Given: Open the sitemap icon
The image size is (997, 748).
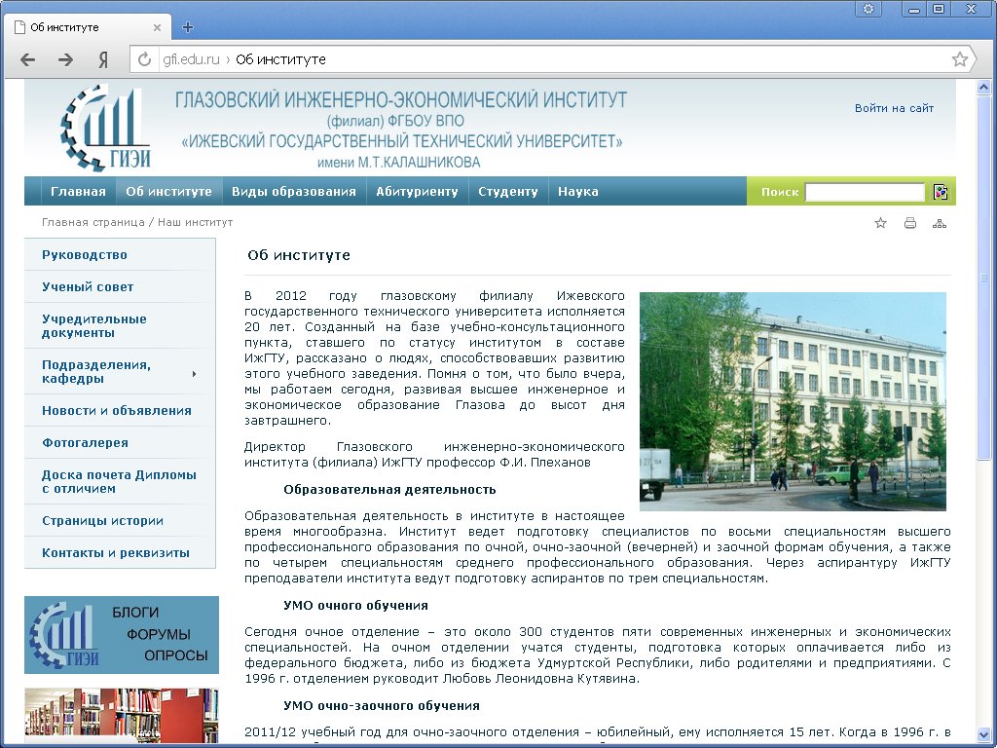Looking at the screenshot, I should (x=940, y=223).
